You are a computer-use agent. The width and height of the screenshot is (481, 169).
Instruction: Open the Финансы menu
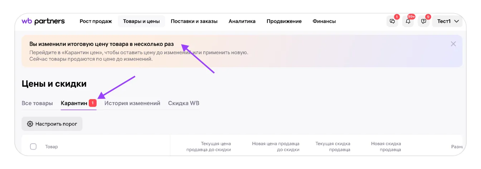point(324,21)
